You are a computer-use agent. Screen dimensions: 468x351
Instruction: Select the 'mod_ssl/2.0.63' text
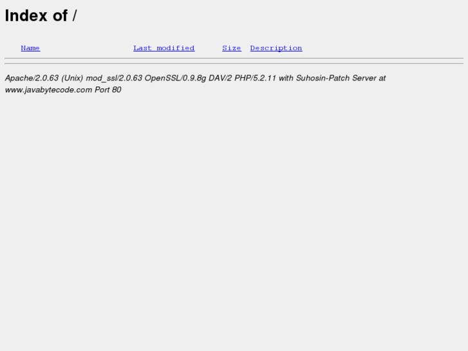114,79
